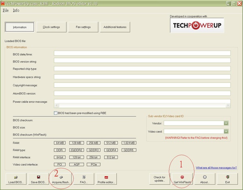Open the About icon button
The image size is (243, 190).
click(205, 179)
